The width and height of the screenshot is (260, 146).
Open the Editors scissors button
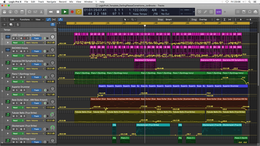pyautogui.click(x=41, y=12)
